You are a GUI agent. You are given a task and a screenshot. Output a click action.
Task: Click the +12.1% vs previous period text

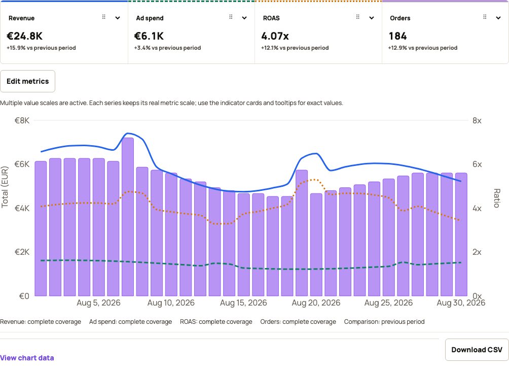point(295,48)
